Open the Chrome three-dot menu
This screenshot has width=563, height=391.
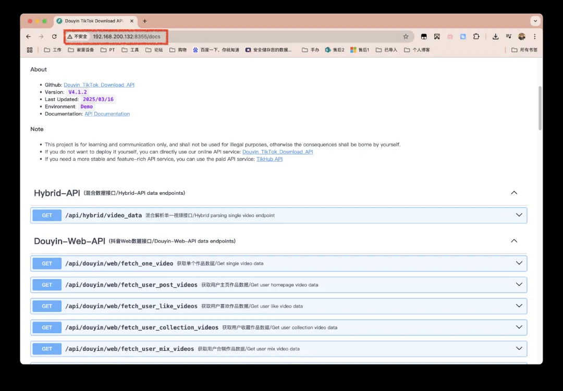(x=534, y=36)
